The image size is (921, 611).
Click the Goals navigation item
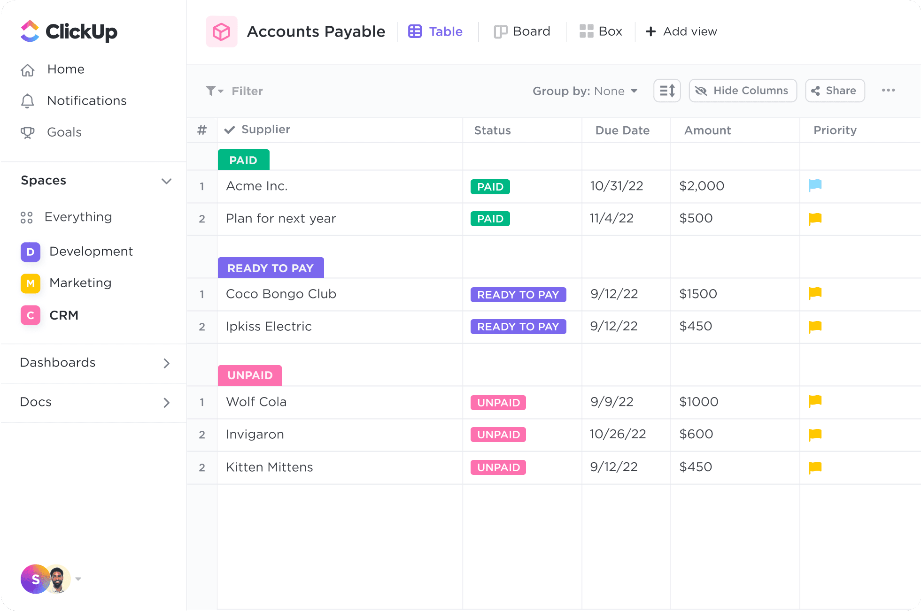click(x=63, y=131)
